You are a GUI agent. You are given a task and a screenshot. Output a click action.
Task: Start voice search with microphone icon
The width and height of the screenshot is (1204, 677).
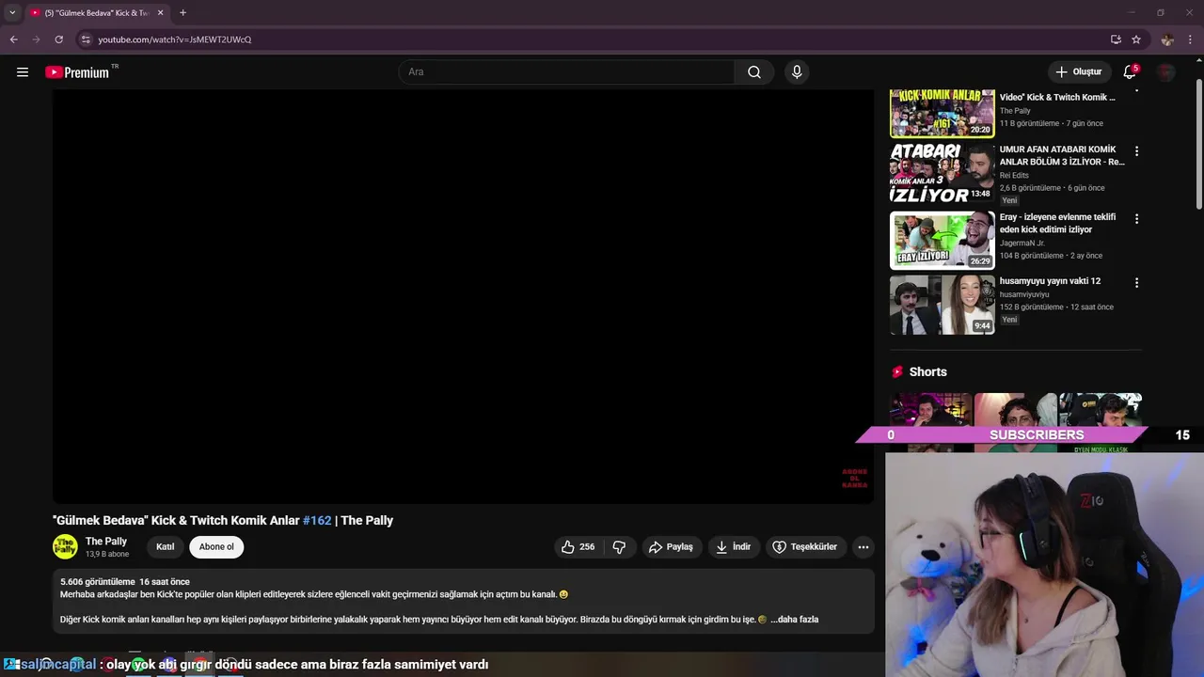797,72
